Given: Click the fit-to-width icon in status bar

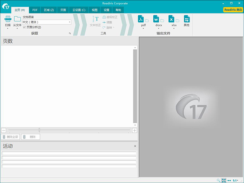Looking at the screenshot, I should [229, 181].
